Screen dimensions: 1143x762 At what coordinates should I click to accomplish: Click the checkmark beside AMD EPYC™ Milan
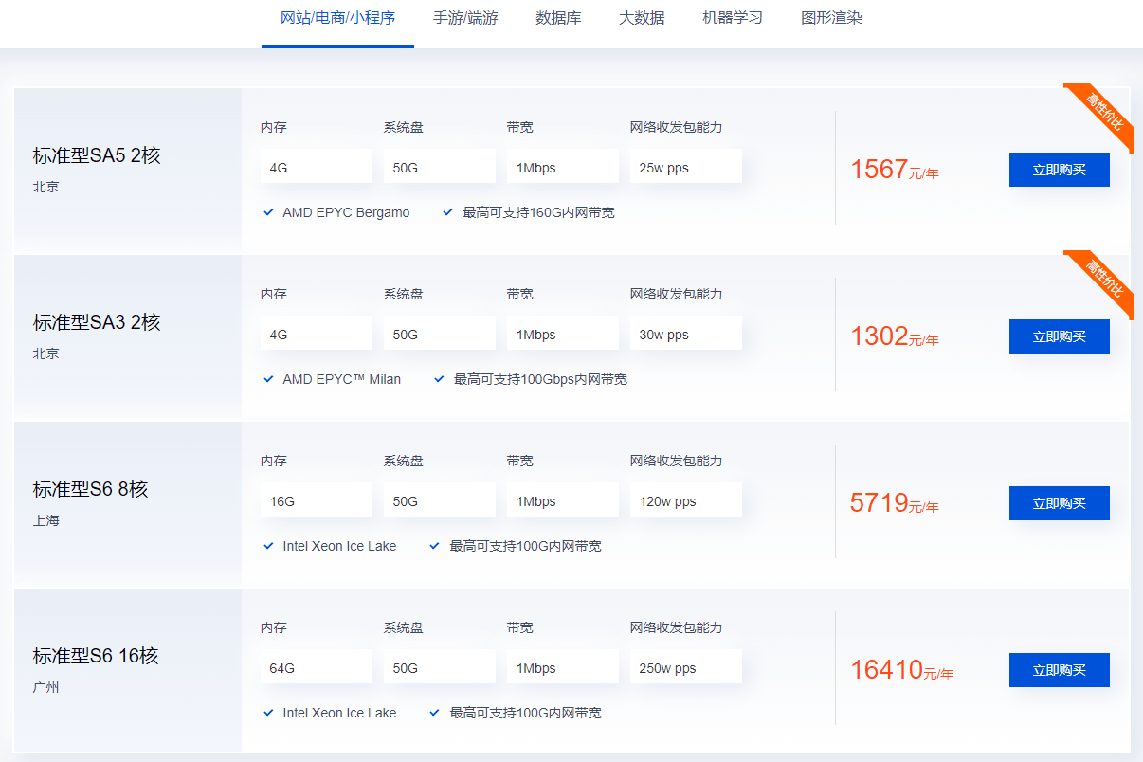pos(269,379)
